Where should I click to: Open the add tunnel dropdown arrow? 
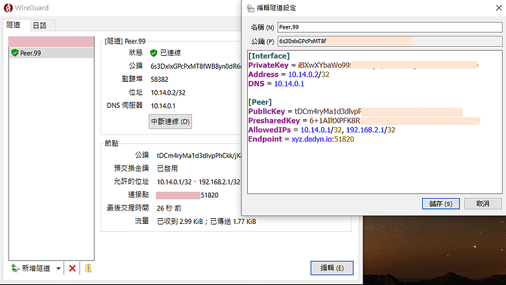[x=58, y=268]
